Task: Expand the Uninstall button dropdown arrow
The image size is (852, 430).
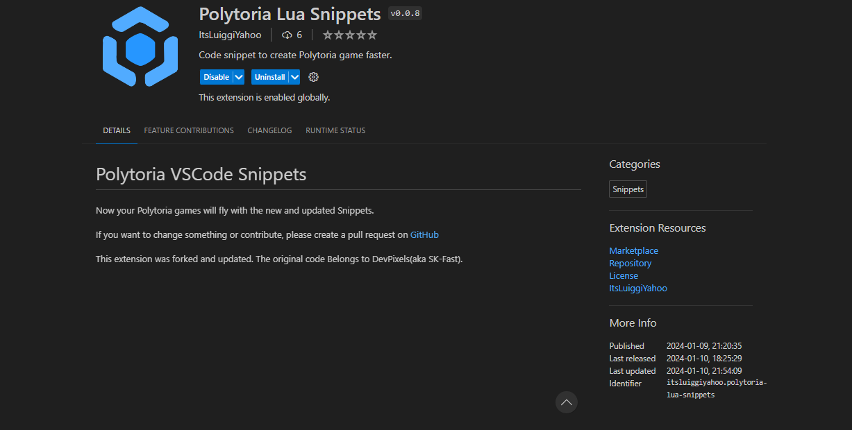Action: tap(294, 77)
